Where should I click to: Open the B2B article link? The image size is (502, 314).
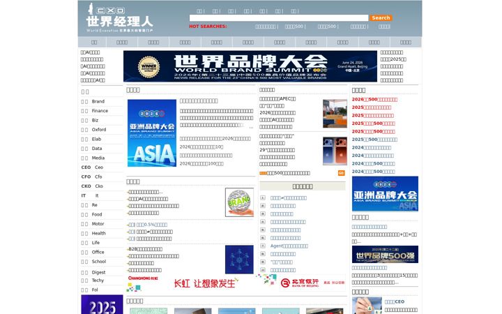pos(145,249)
